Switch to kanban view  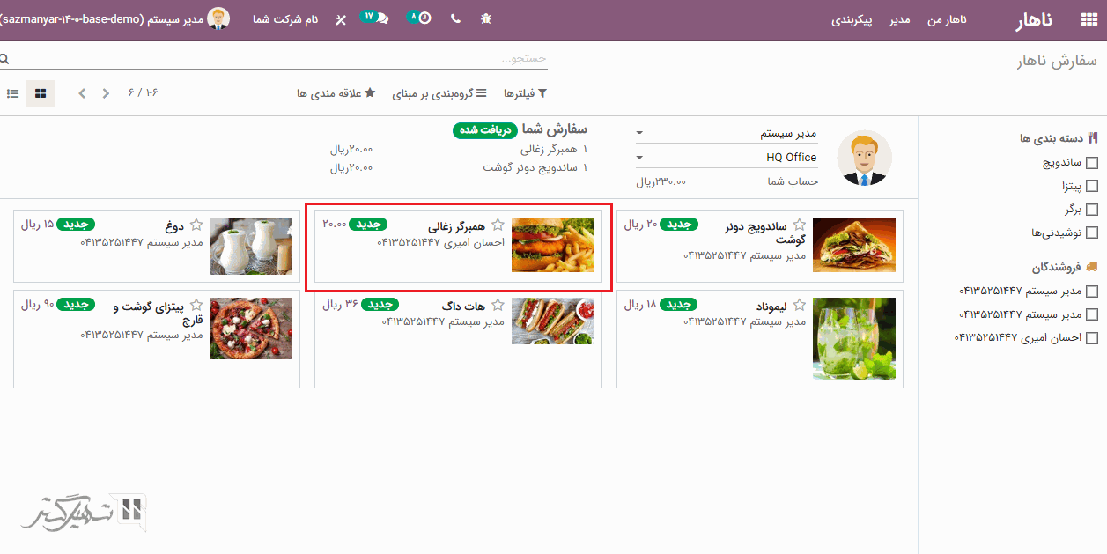tap(41, 93)
